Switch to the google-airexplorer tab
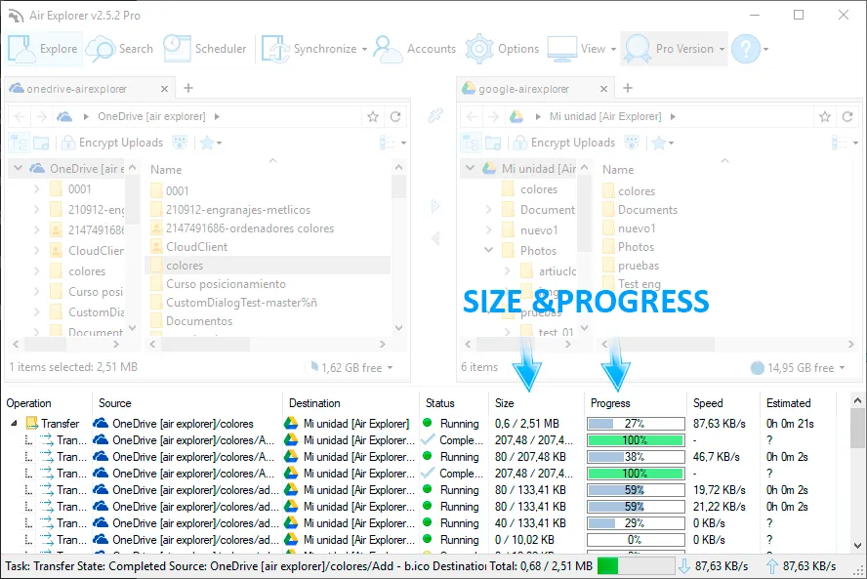867x579 pixels. click(523, 89)
